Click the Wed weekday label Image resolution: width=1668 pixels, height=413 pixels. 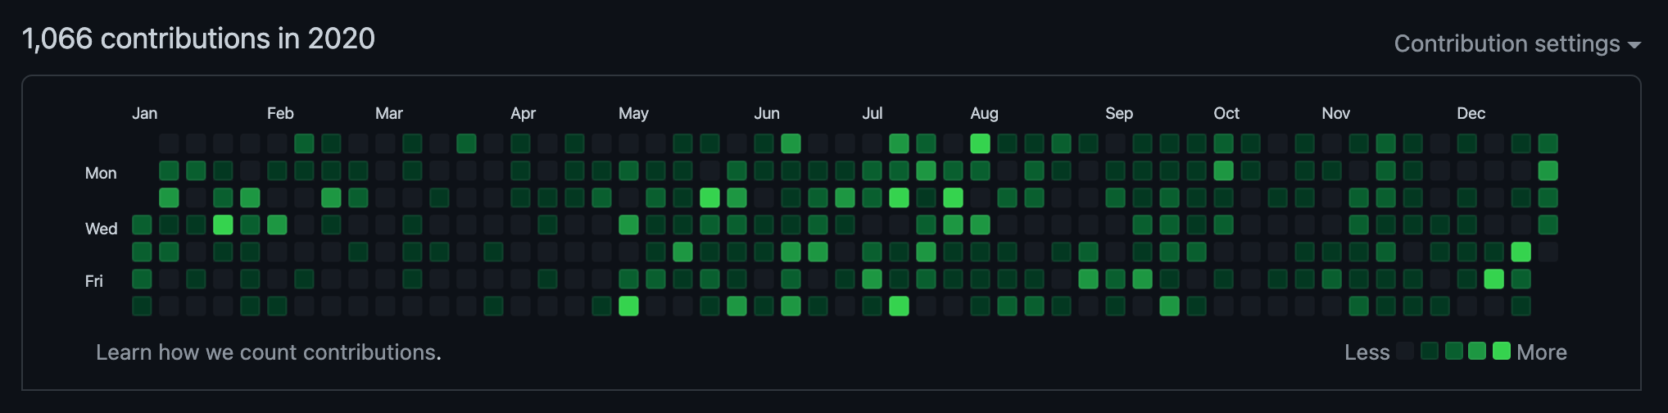101,229
